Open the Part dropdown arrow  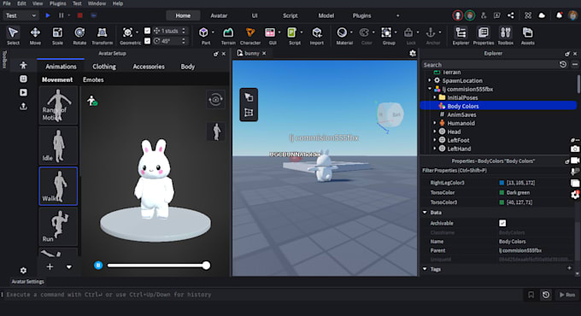pos(213,32)
